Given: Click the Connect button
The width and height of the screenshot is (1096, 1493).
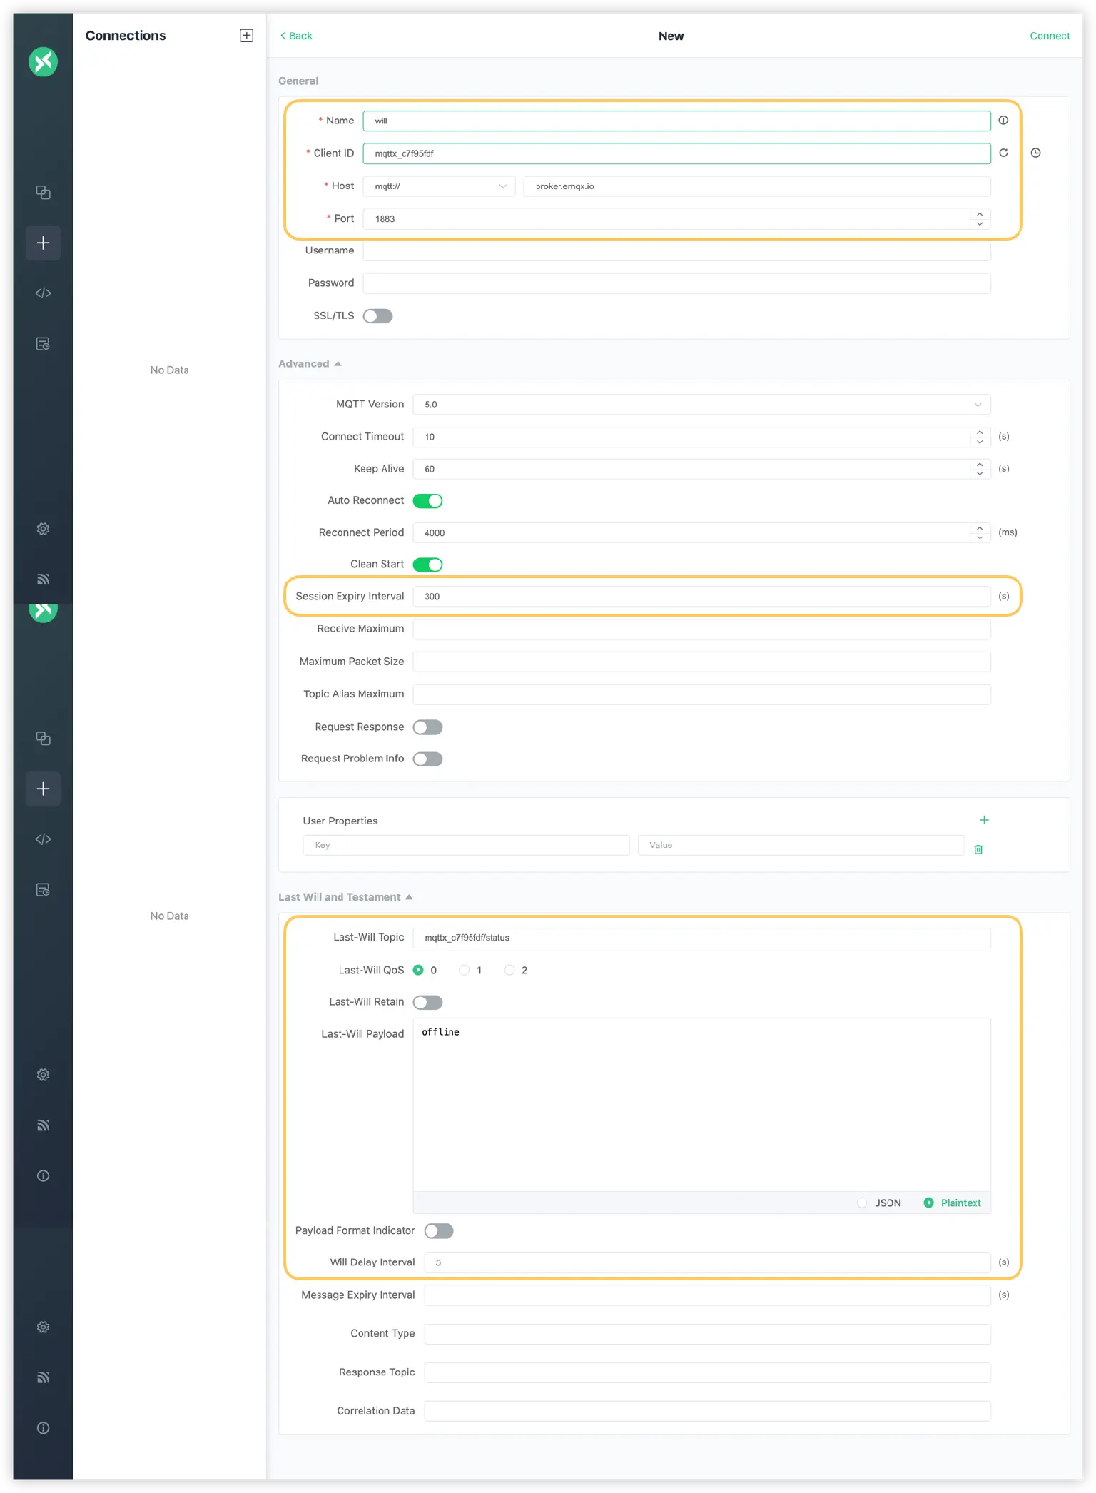Looking at the screenshot, I should click(1049, 36).
